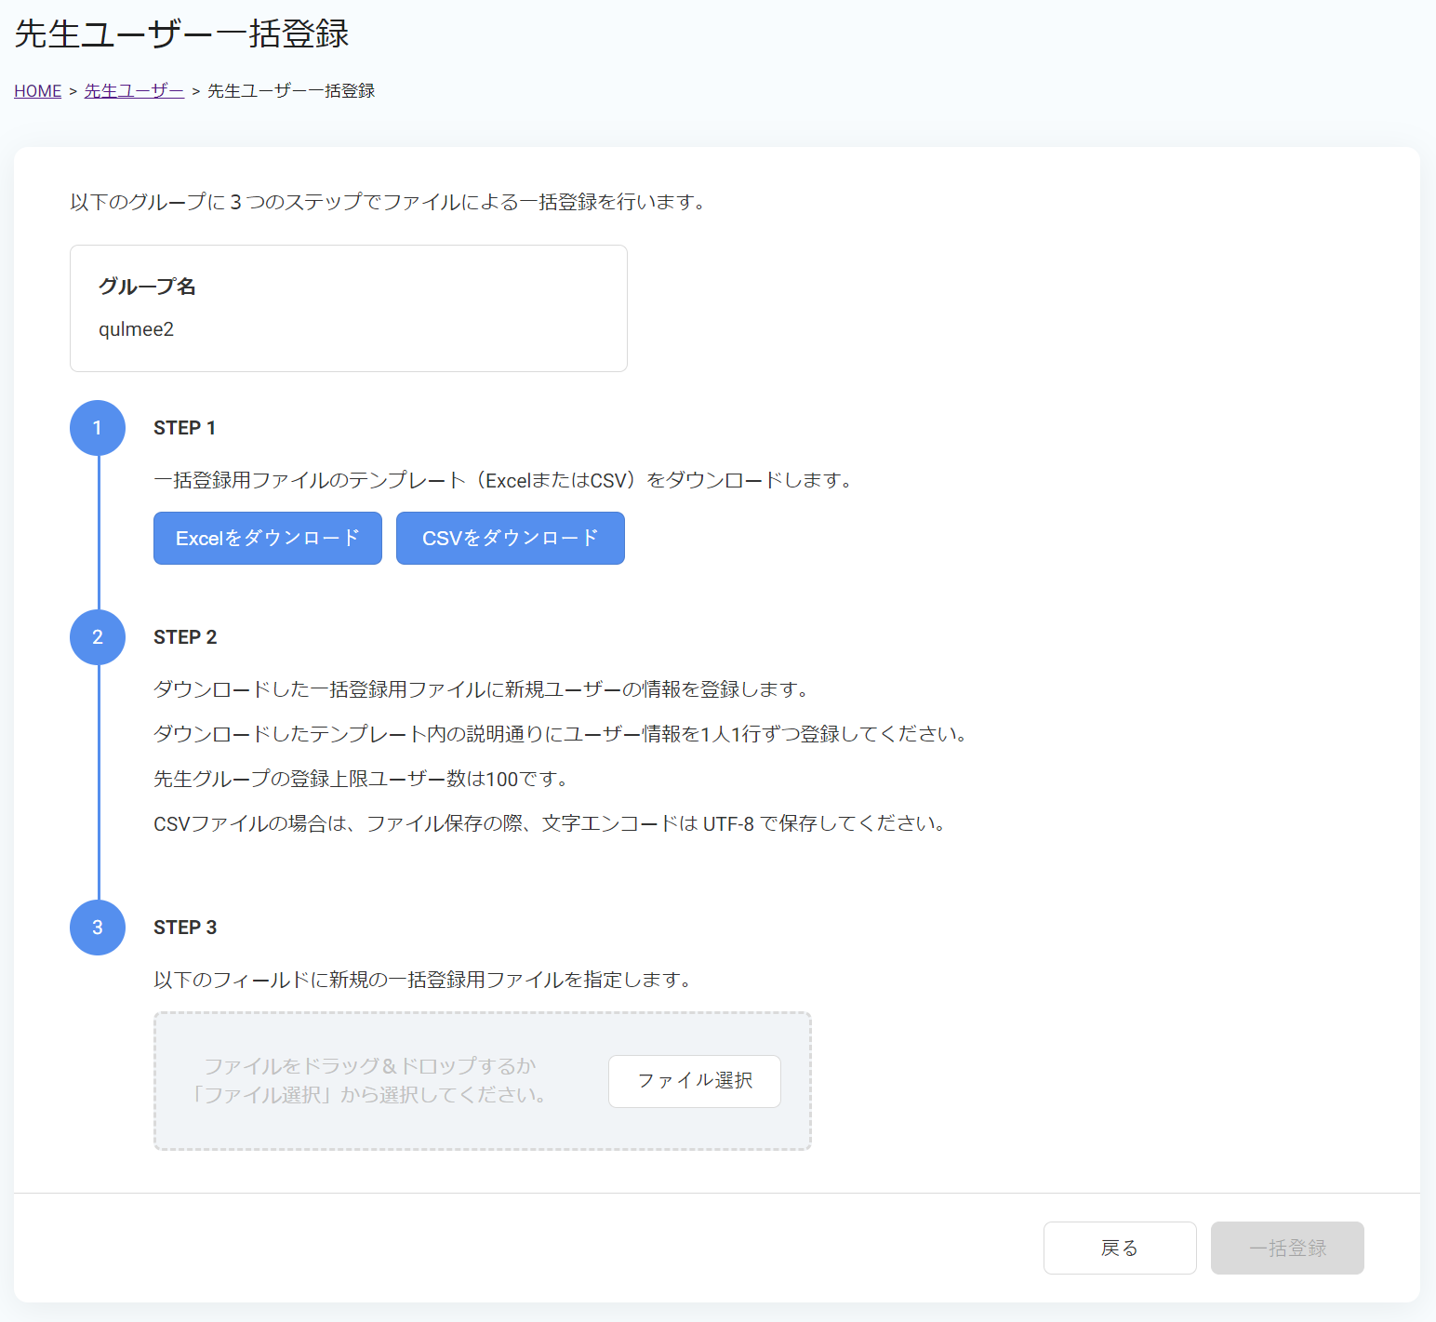Click the sentence about 新規ユーザーの情報を登録します
Viewport: 1436px width, 1322px height.
point(482,689)
